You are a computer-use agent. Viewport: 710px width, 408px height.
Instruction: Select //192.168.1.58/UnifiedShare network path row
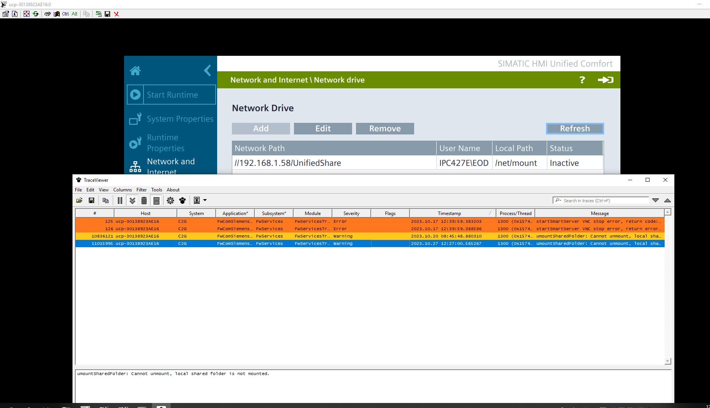(x=417, y=163)
